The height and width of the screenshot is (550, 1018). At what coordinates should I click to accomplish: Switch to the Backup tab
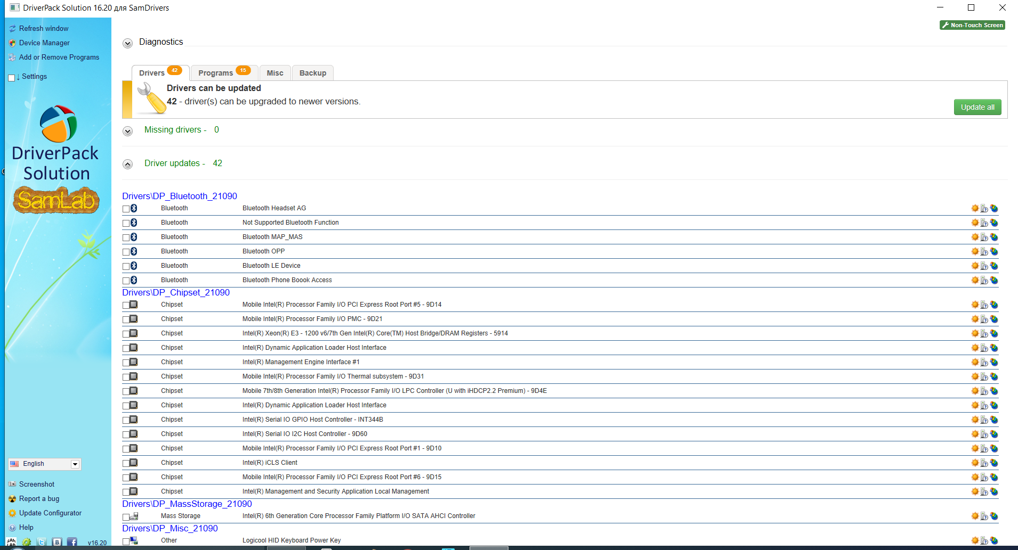click(x=313, y=73)
